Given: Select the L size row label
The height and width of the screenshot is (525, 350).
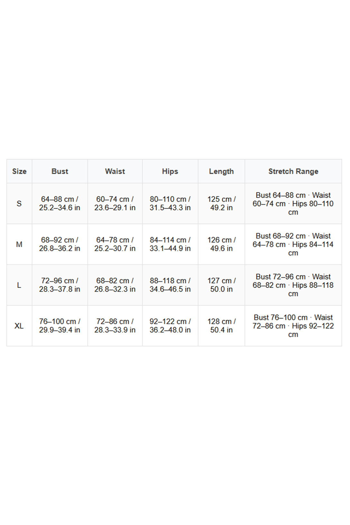Looking at the screenshot, I should point(19,285).
